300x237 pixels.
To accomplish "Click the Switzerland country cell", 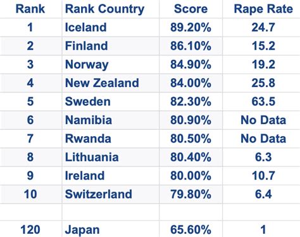I will tap(111, 194).
